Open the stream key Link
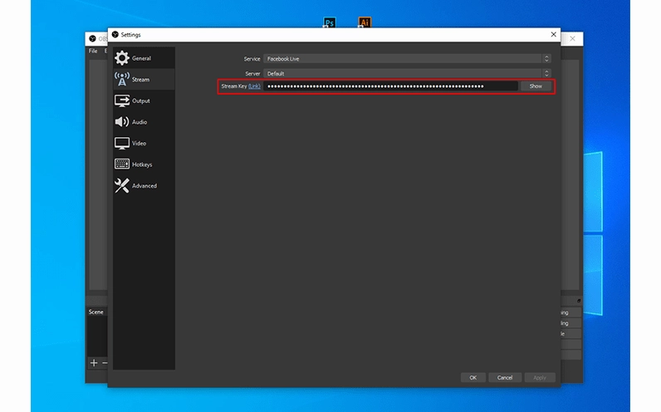661x412 pixels. pos(254,86)
